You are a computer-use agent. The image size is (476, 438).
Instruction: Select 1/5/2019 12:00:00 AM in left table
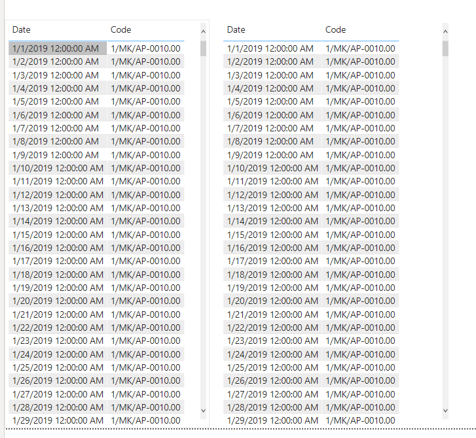coord(58,101)
